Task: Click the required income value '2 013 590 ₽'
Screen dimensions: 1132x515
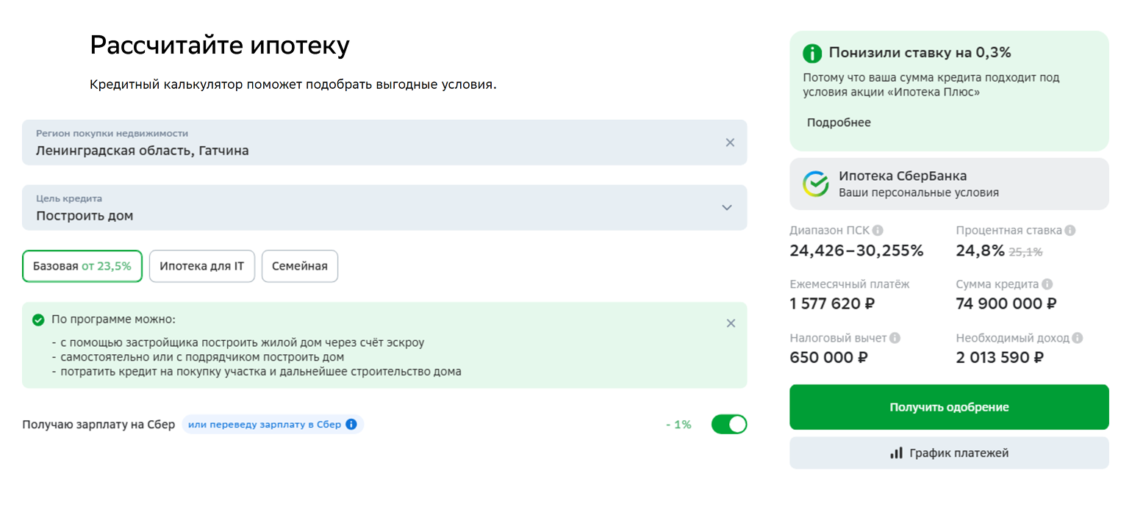Action: point(1000,358)
